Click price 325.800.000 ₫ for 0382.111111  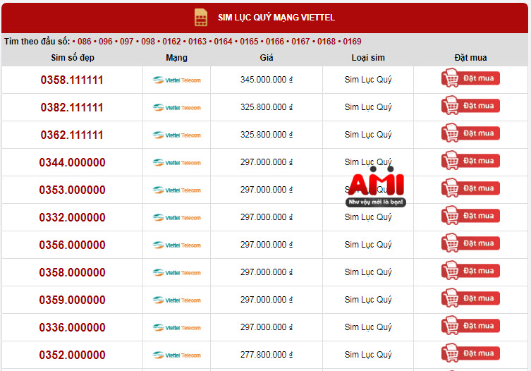click(x=267, y=107)
